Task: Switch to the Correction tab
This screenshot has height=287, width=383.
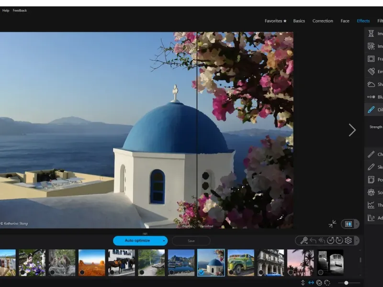Action: (x=323, y=21)
